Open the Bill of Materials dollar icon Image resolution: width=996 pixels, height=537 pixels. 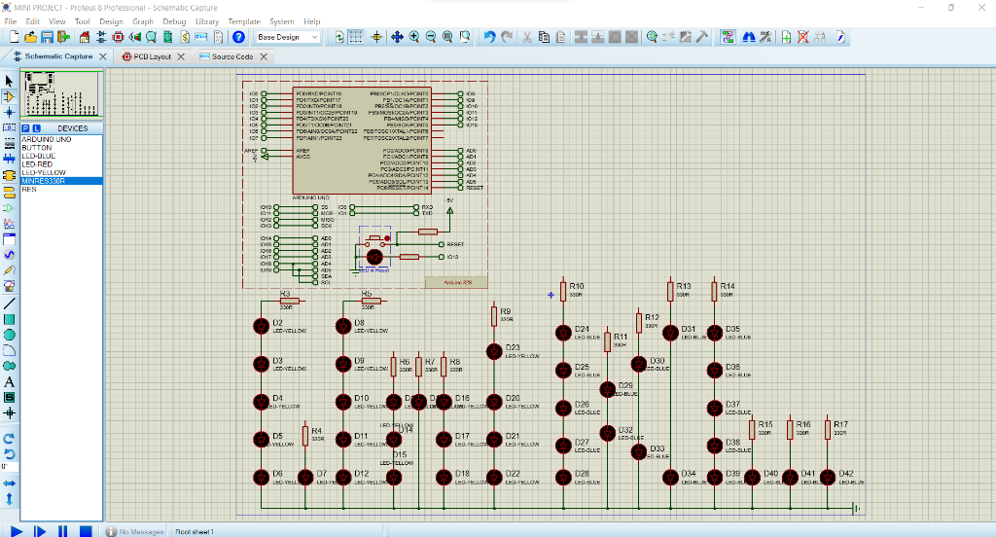185,38
